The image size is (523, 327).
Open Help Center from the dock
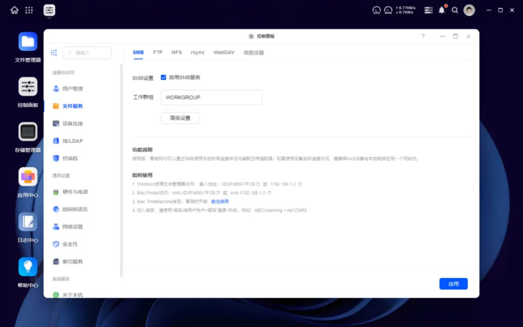(28, 267)
